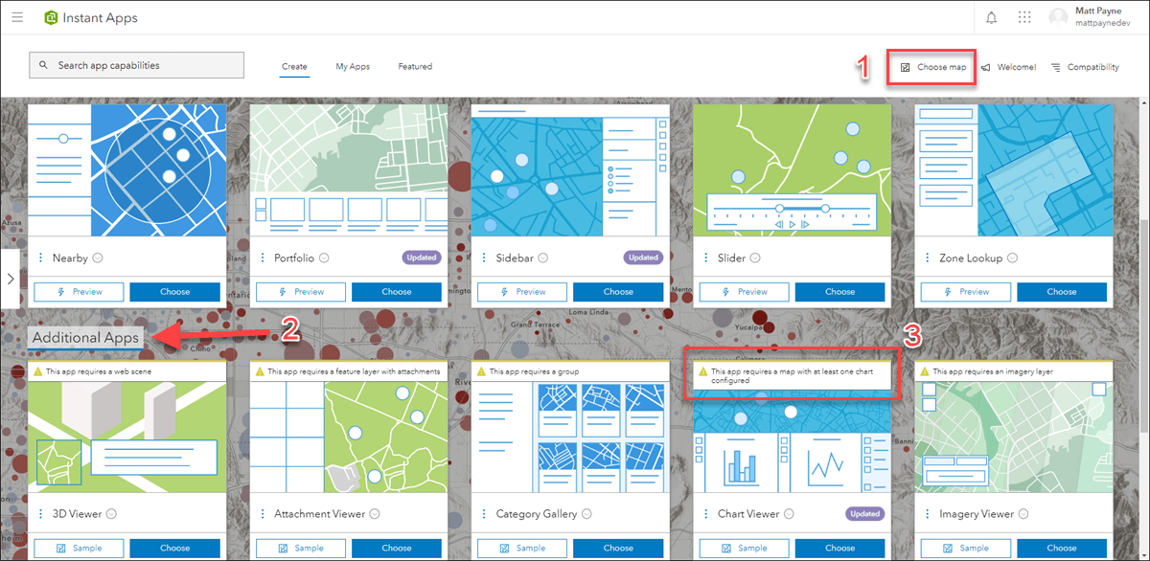Expand Portfolio app details chevron
Image resolution: width=1150 pixels, height=561 pixels.
pos(324,258)
